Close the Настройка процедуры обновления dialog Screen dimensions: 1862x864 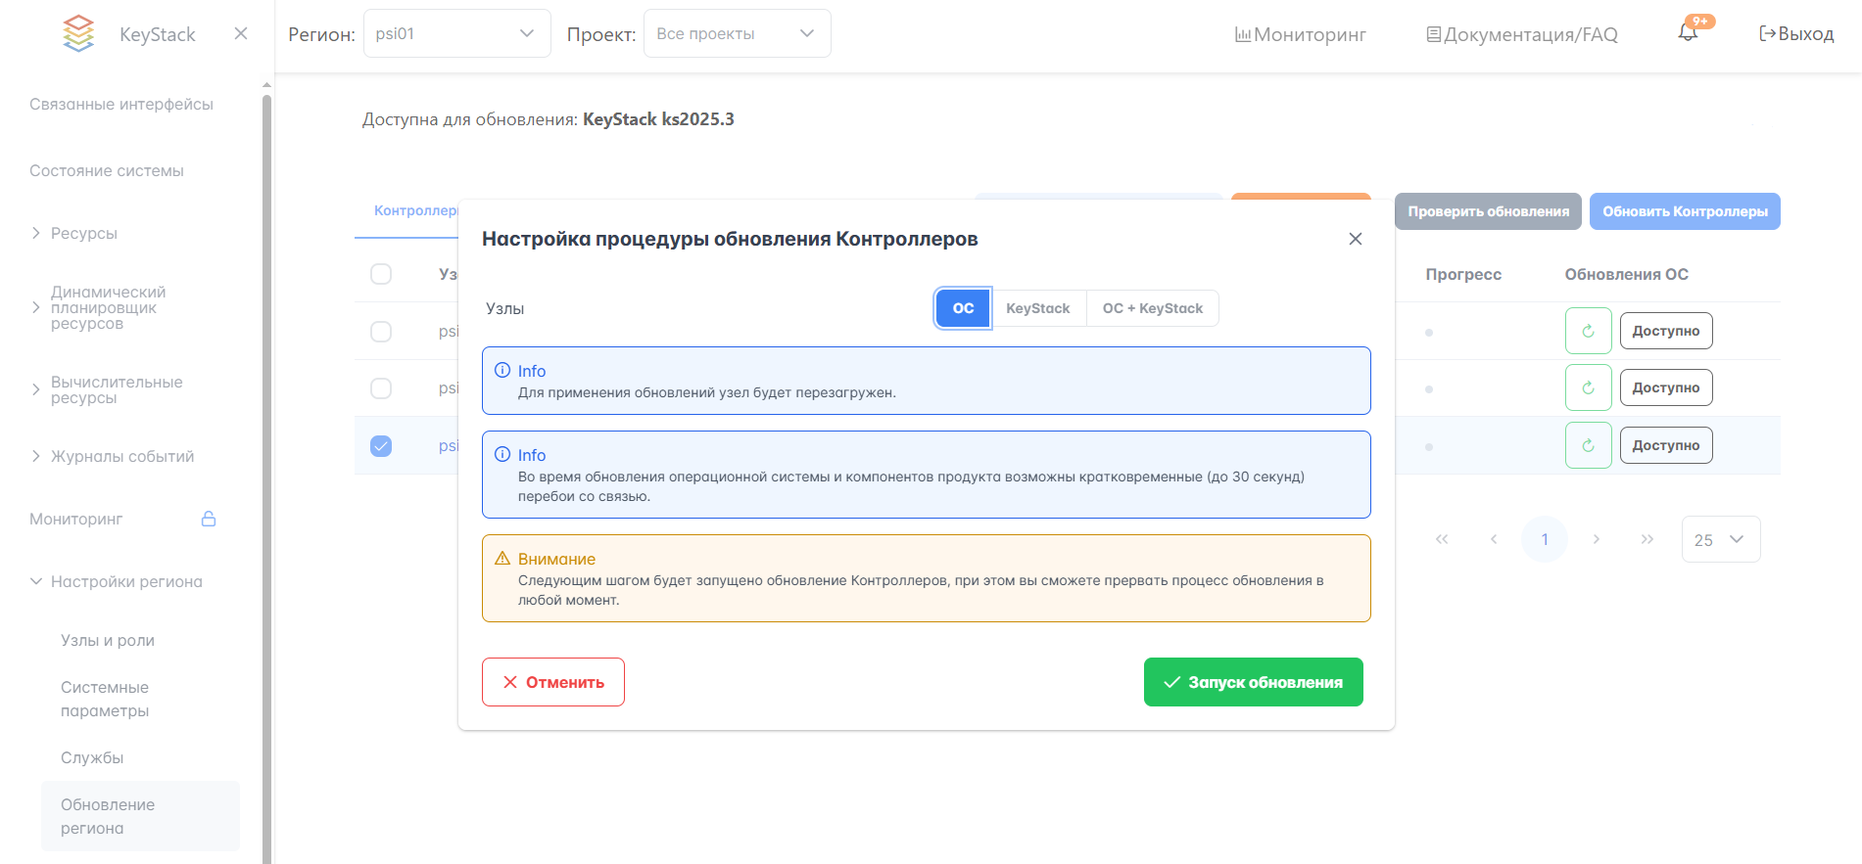point(1356,239)
